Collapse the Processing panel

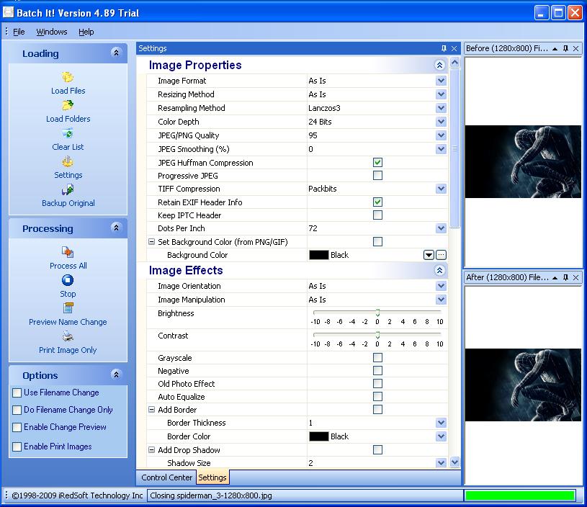tap(116, 228)
